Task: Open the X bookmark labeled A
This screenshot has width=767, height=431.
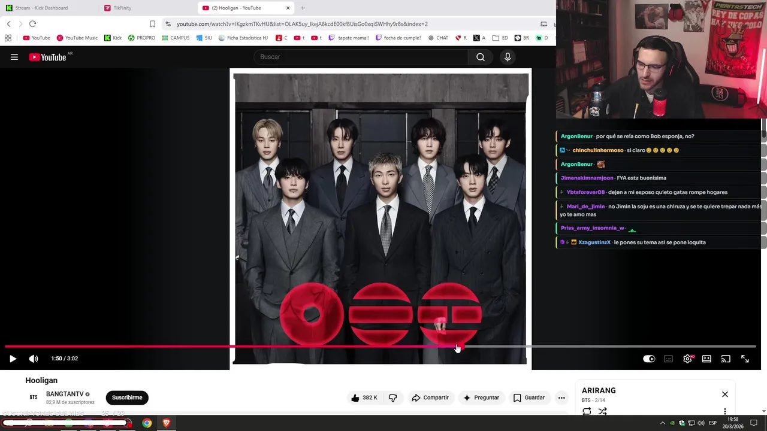Action: pos(479,38)
